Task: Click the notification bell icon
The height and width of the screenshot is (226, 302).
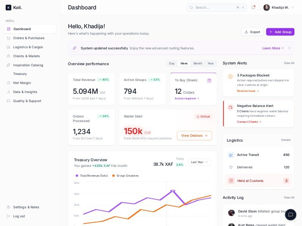Action: tap(253, 8)
